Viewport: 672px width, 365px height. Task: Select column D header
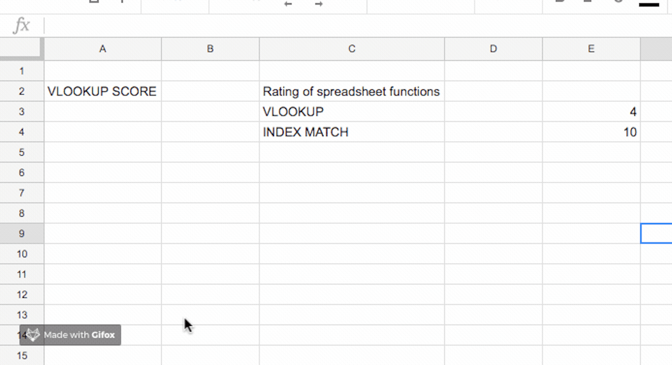[x=493, y=49]
